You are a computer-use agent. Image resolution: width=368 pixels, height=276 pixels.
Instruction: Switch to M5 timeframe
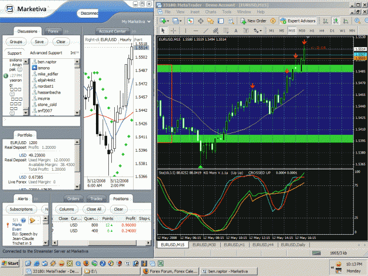[281, 31]
